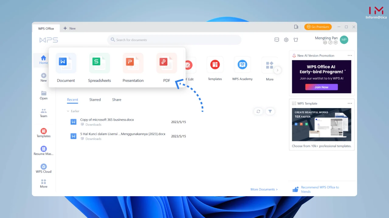Click the search for documents field
The width and height of the screenshot is (389, 218).
pos(174,40)
